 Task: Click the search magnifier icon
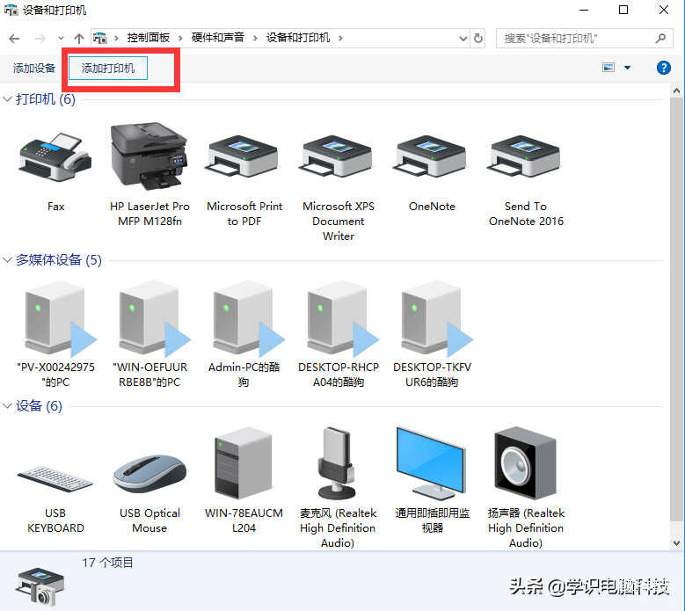tap(660, 39)
